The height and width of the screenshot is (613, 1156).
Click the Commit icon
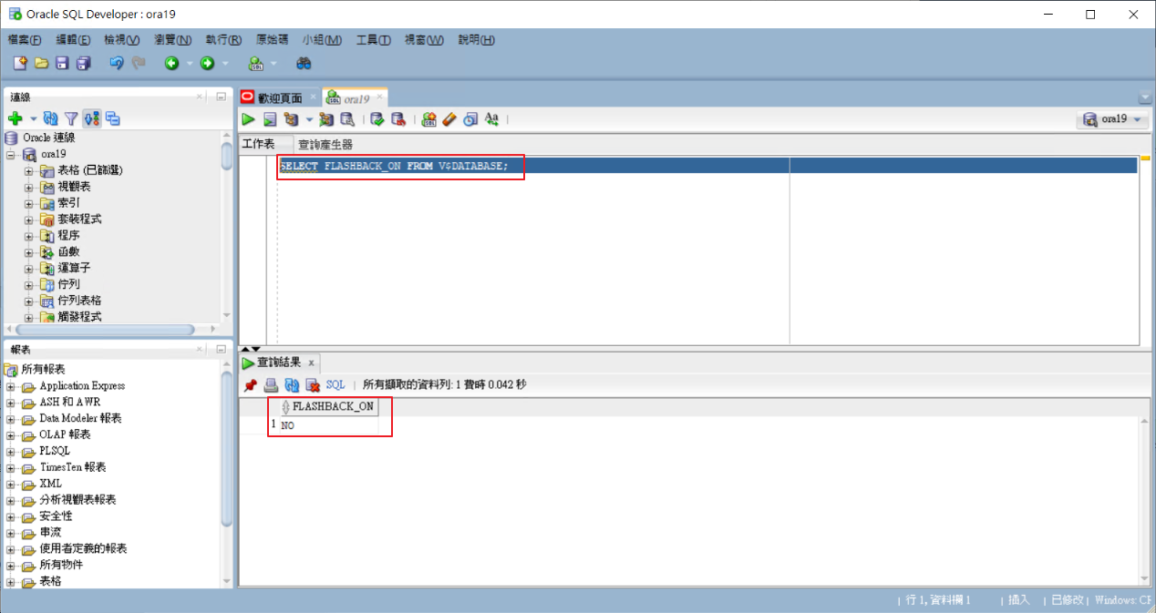point(377,119)
